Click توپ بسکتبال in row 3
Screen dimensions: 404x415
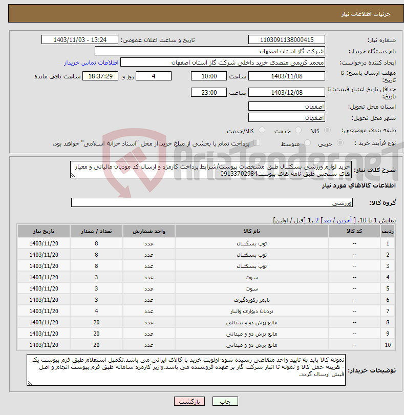tap(251, 266)
